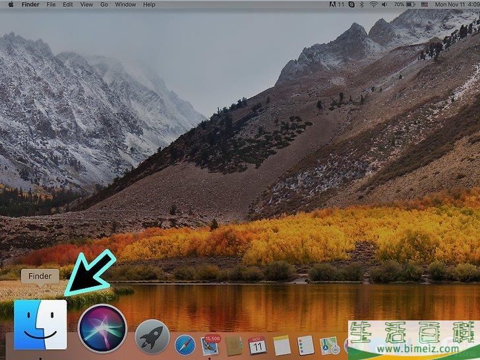
Task: Open Safari compass icon in Dock
Action: click(185, 345)
